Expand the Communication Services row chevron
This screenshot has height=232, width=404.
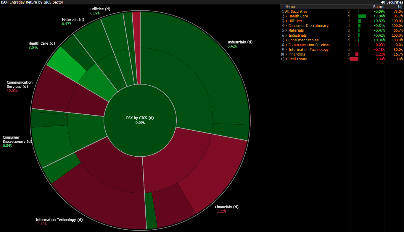tap(286, 45)
